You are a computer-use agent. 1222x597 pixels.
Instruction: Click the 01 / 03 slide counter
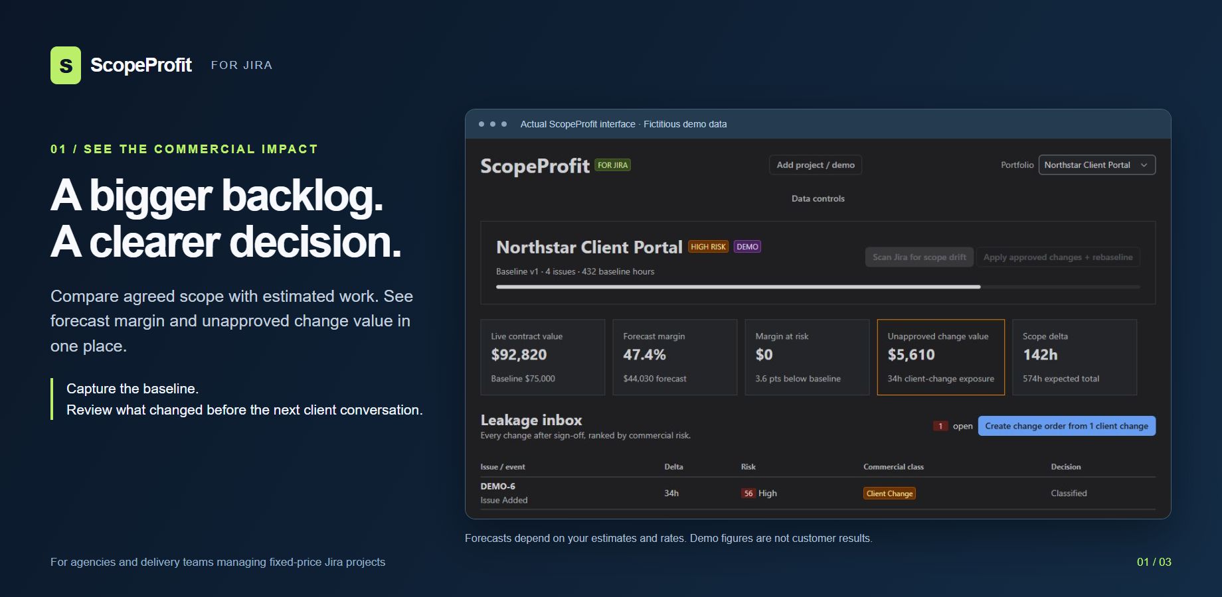(x=1154, y=562)
